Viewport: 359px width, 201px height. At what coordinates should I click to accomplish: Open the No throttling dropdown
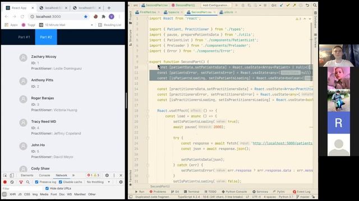tap(98, 182)
